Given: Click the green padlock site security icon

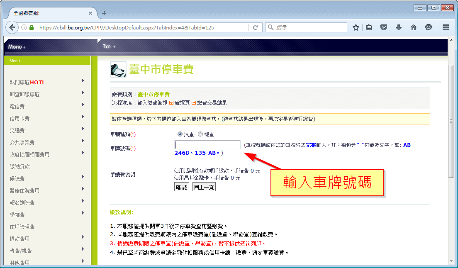Looking at the screenshot, I should pos(32,28).
